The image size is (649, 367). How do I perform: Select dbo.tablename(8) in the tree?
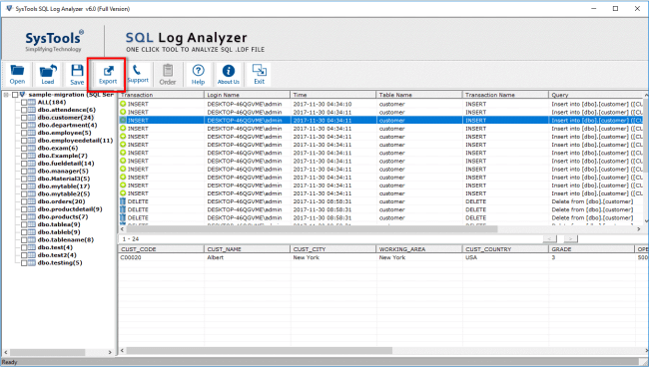point(66,240)
